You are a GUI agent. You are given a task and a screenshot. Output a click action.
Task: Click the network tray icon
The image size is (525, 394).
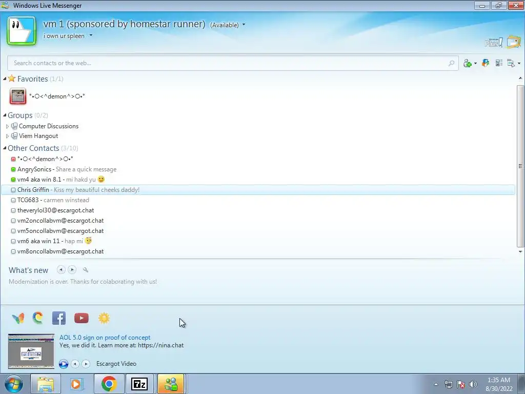[448, 384]
